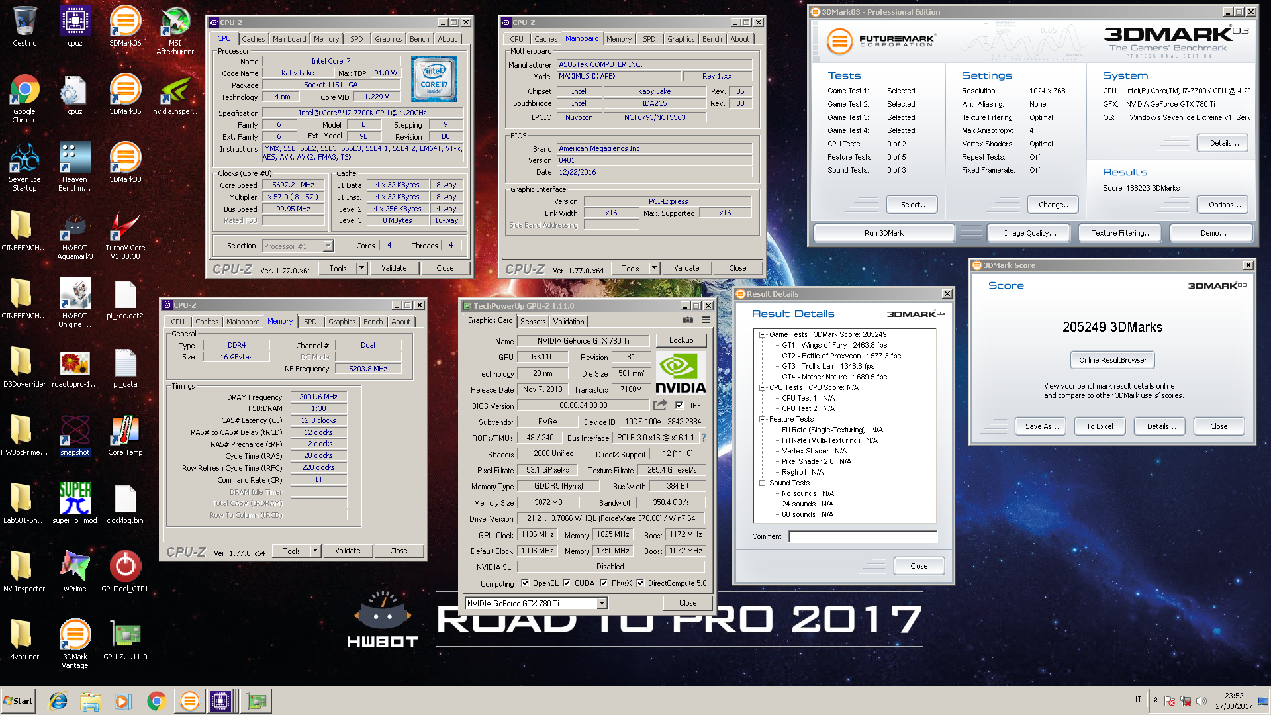Open super_pi_mod desktop icon

75,504
